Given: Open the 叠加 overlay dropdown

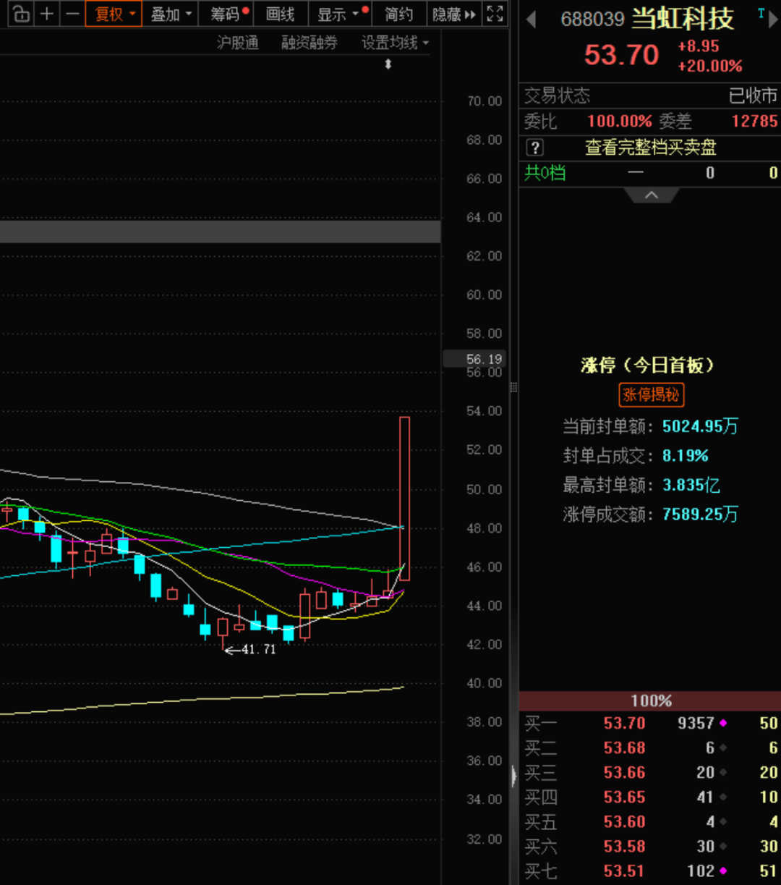Looking at the screenshot, I should [x=171, y=14].
